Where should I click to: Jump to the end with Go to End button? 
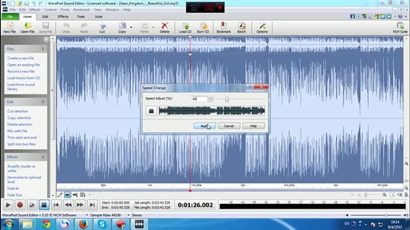pyautogui.click(x=92, y=205)
